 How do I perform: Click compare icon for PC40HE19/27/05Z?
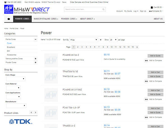click(146, 99)
